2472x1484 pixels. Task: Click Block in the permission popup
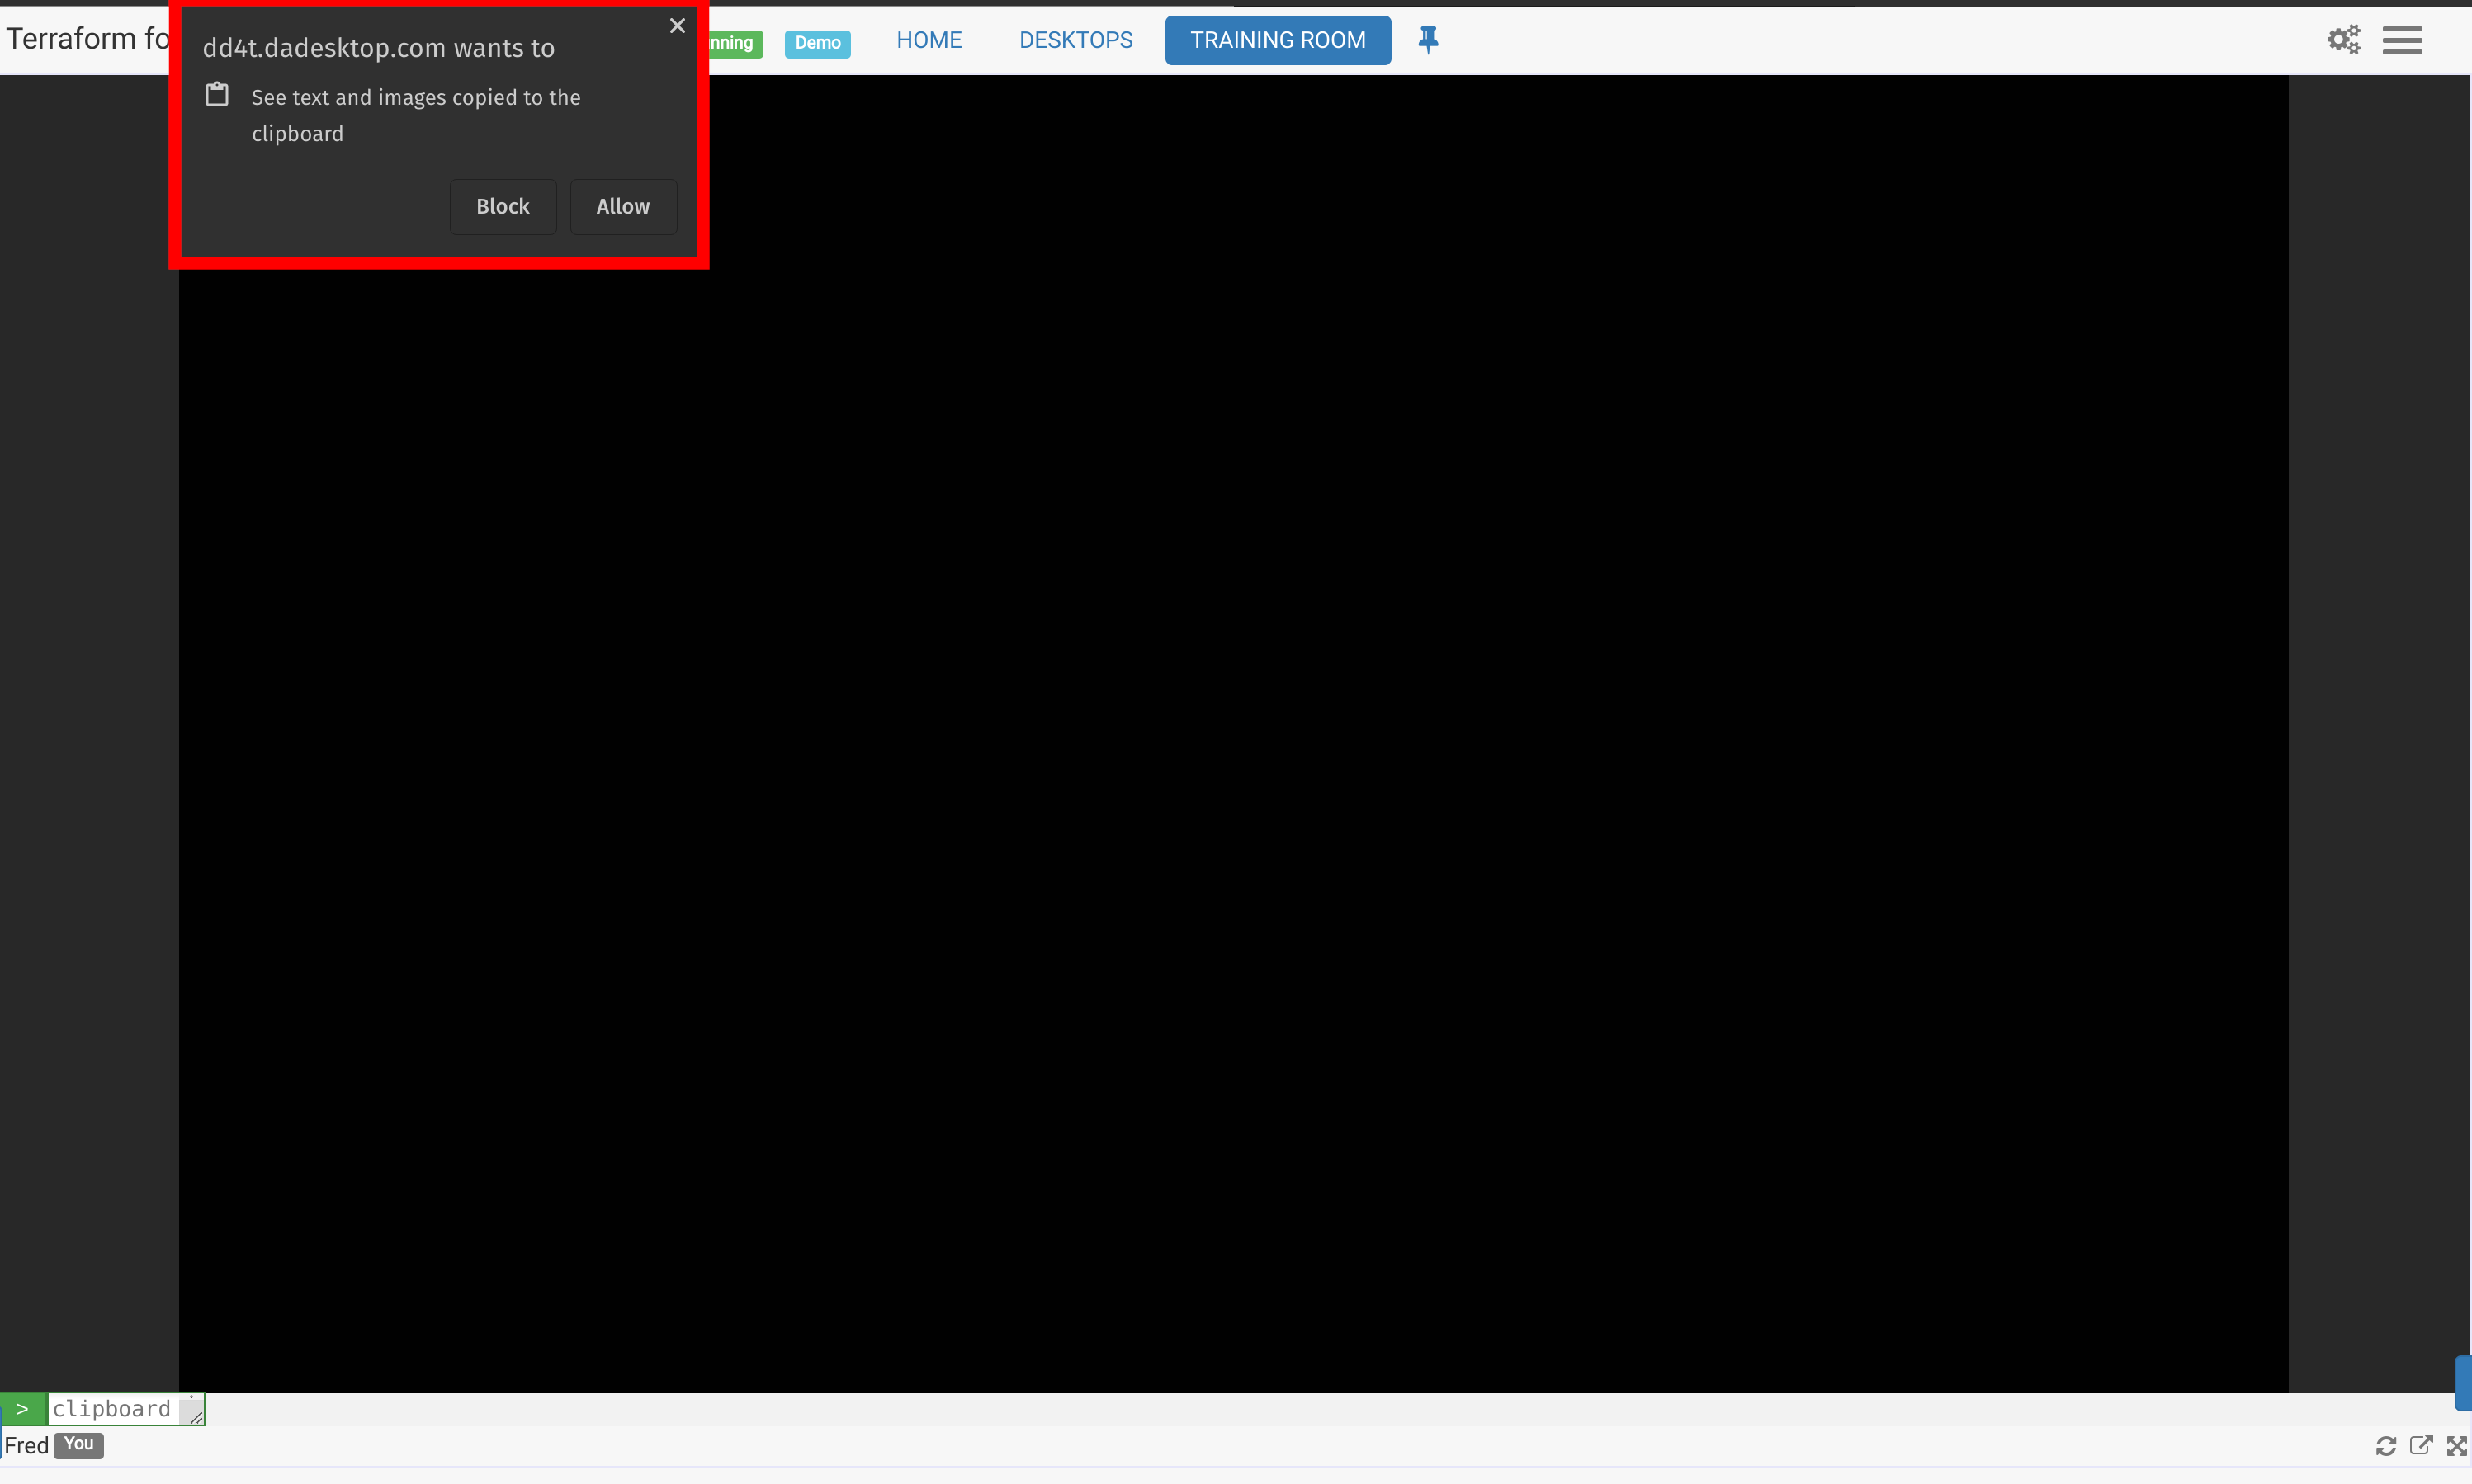502,206
